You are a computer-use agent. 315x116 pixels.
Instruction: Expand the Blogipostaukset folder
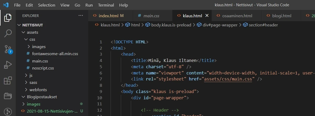(x=42, y=97)
